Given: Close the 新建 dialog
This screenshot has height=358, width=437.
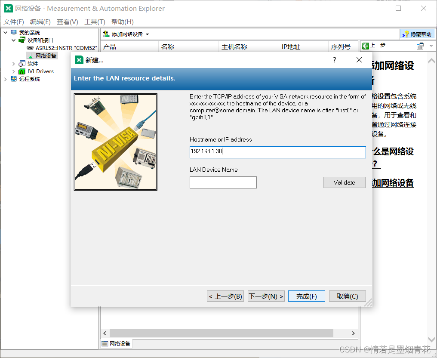Looking at the screenshot, I should [359, 60].
